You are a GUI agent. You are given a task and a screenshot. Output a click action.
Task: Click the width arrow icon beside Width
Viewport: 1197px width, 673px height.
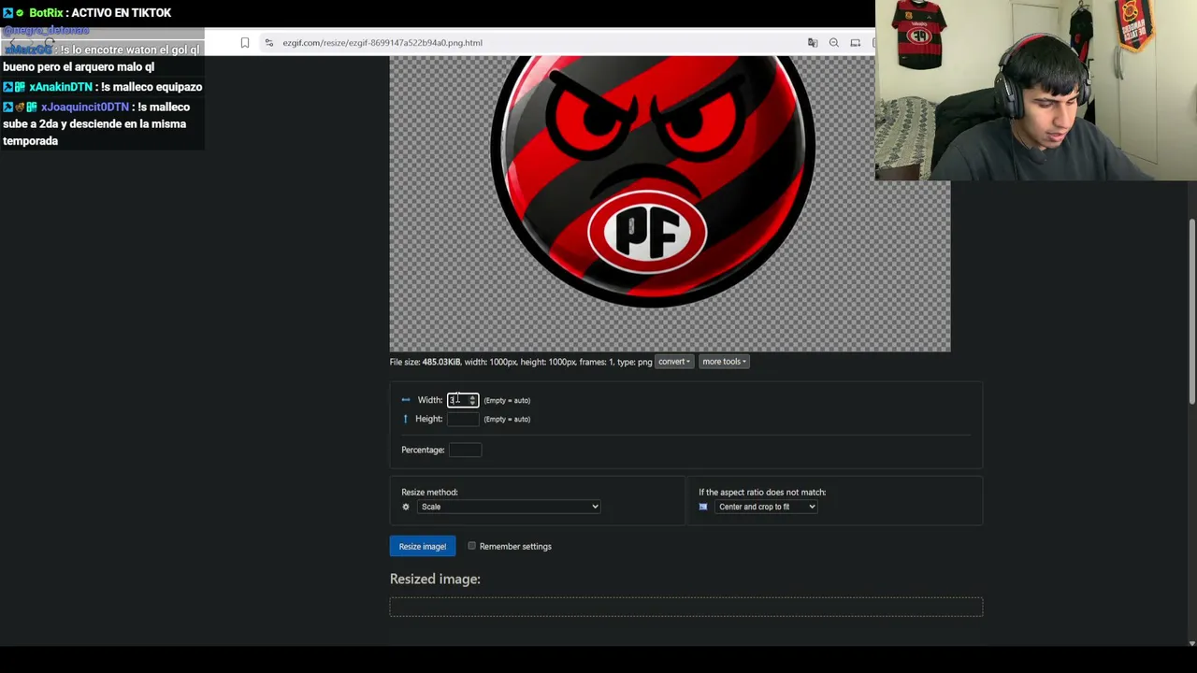point(406,400)
